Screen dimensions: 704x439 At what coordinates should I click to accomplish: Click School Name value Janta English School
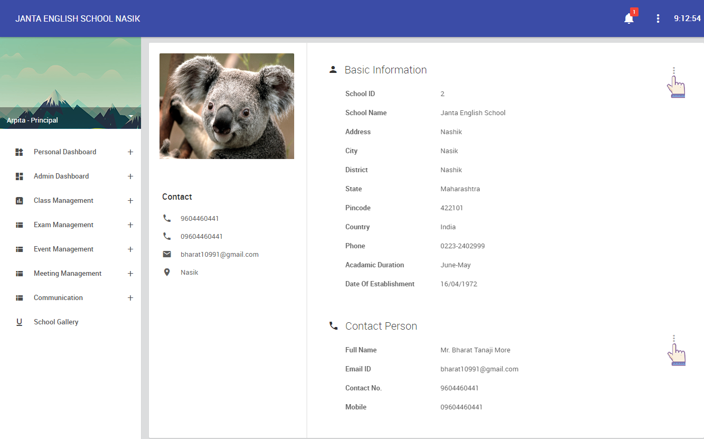point(473,113)
